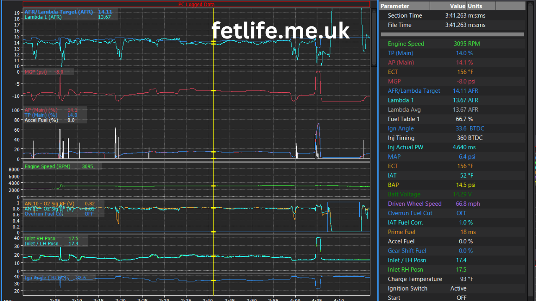Viewport: 536px width, 301px height.
Task: Click the 3095 RPM value in list
Action: 467,44
